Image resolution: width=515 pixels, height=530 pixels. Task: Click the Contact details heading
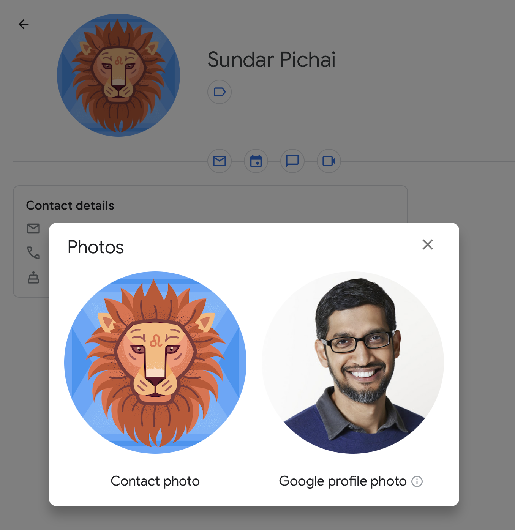point(70,205)
